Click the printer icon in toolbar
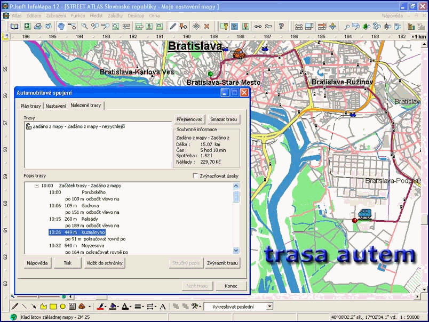The image size is (429, 322). click(38, 26)
